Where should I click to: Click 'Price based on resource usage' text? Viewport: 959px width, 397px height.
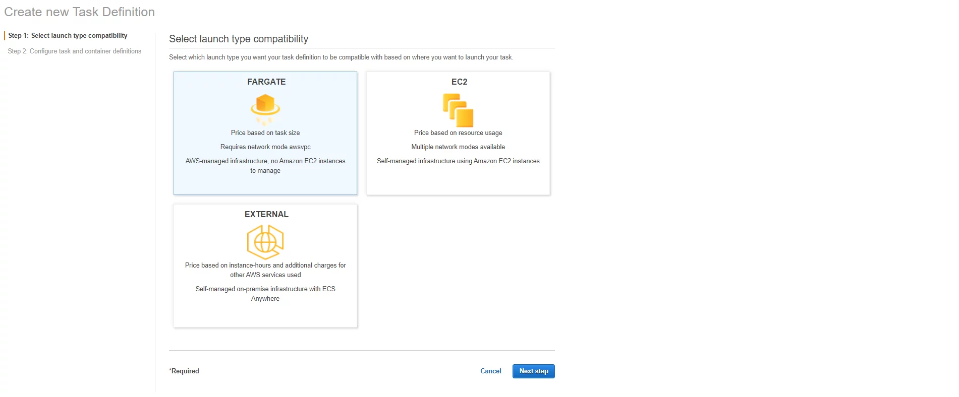[x=458, y=133]
